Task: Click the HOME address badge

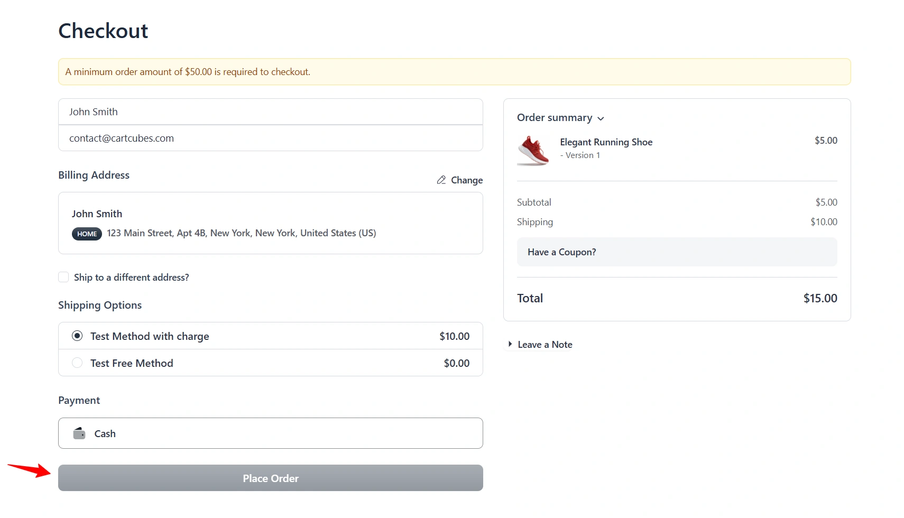Action: pos(87,234)
